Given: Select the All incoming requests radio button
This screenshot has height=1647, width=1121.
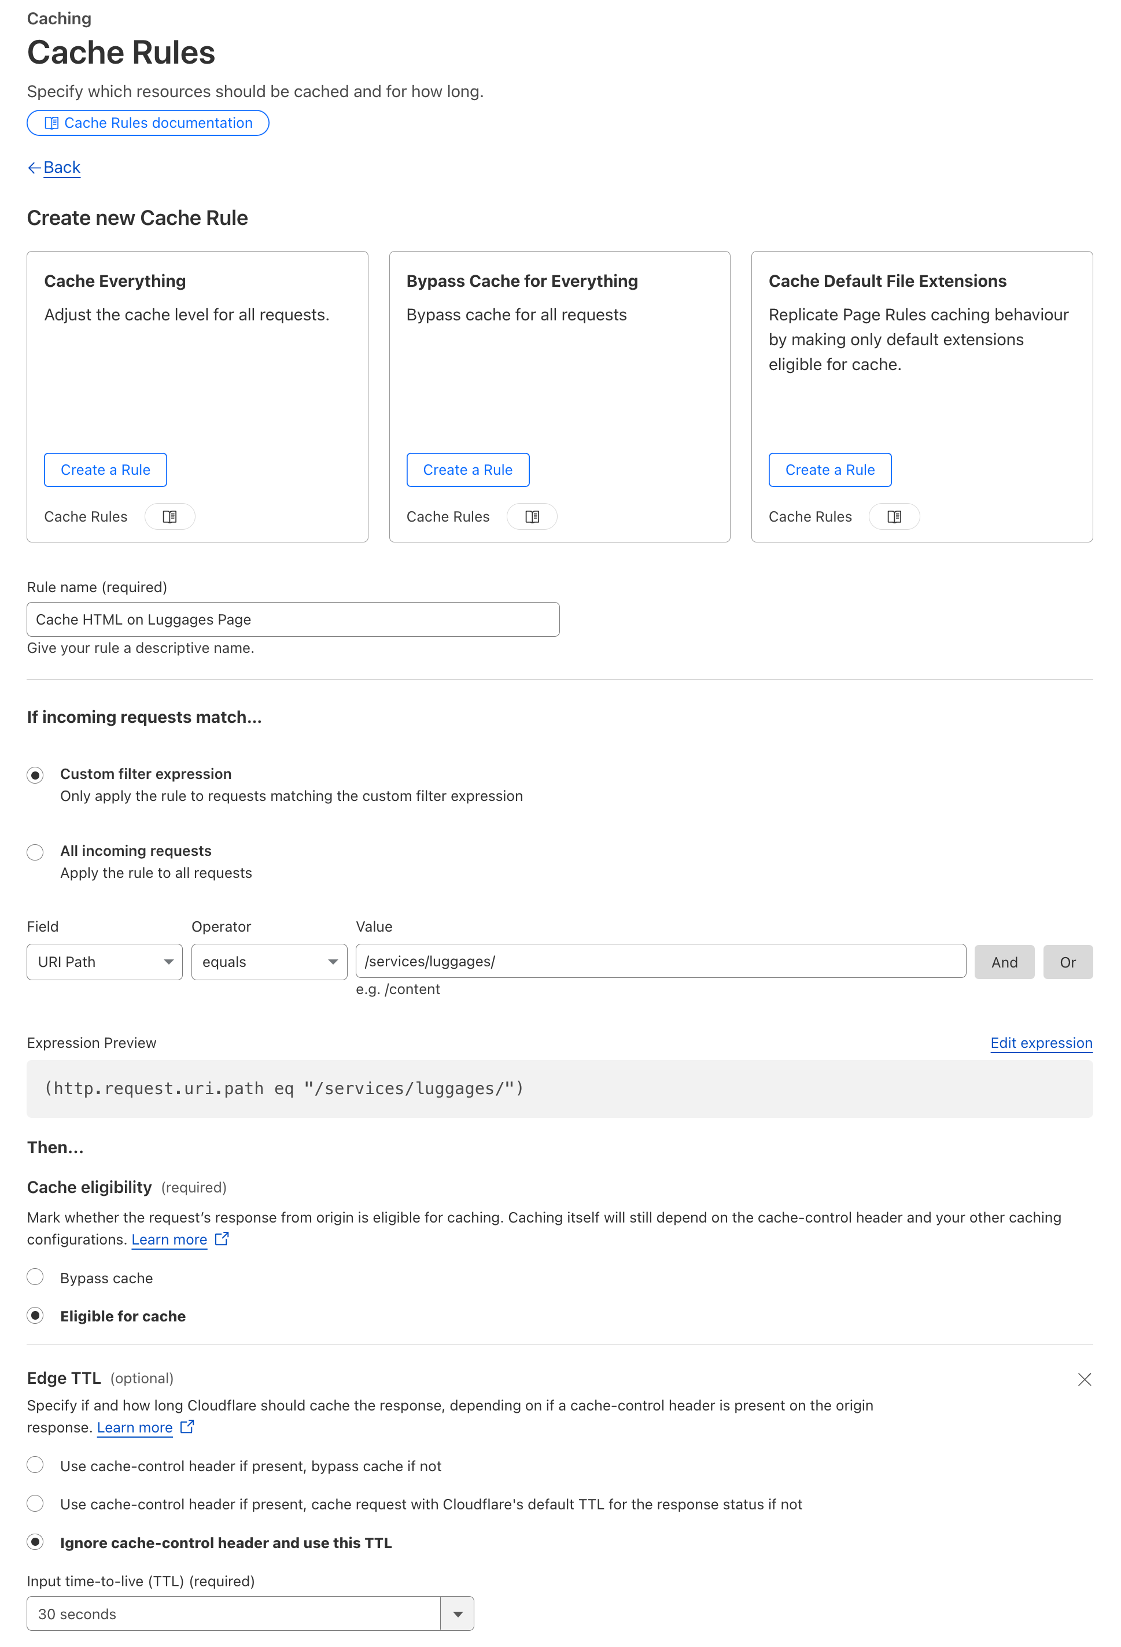Looking at the screenshot, I should point(35,852).
